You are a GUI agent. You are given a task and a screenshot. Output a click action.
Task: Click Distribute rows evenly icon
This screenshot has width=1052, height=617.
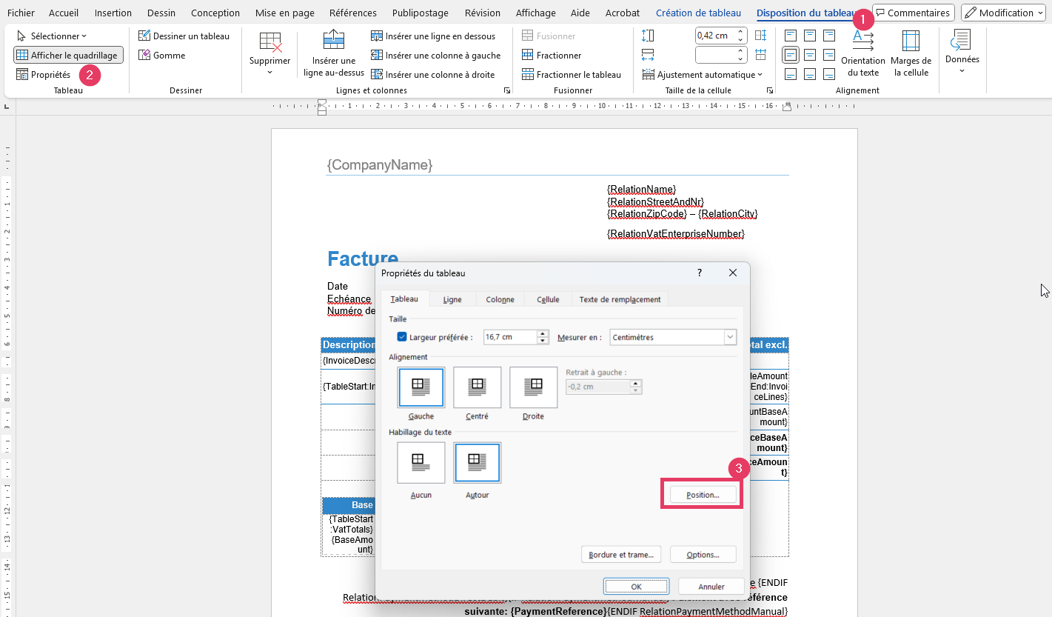(x=760, y=35)
